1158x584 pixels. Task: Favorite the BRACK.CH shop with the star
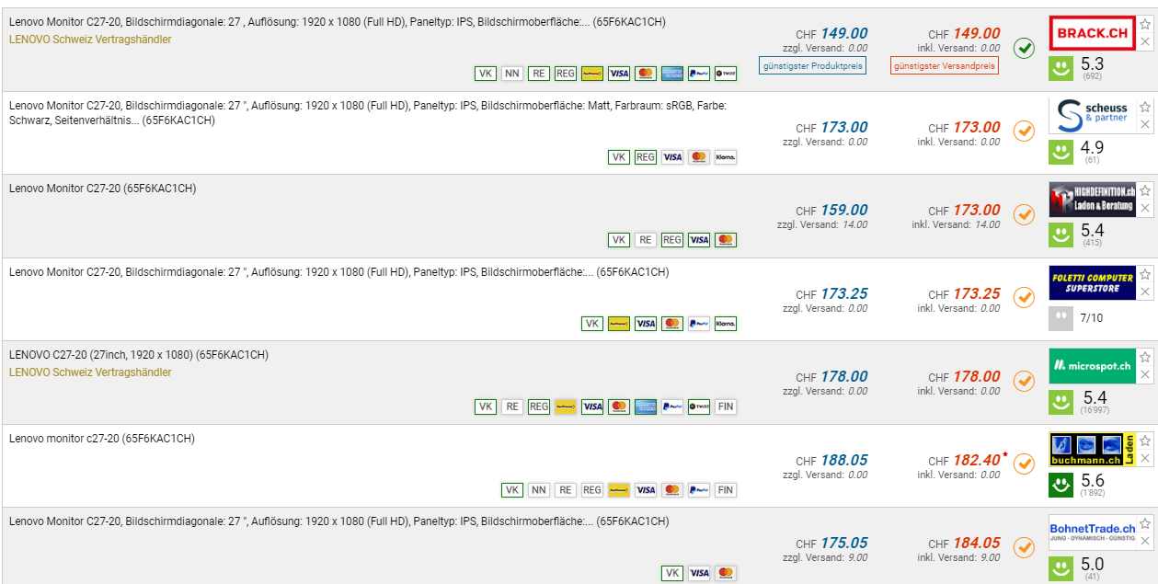click(x=1145, y=23)
